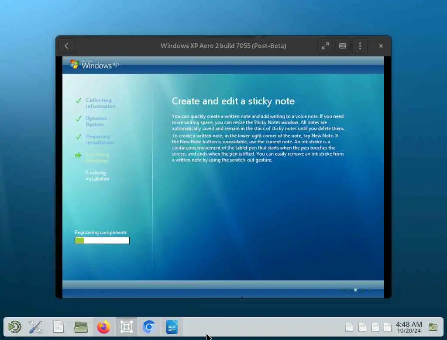Image resolution: width=447 pixels, height=340 pixels.
Task: Open the three-dots menu in the header
Action: point(360,46)
